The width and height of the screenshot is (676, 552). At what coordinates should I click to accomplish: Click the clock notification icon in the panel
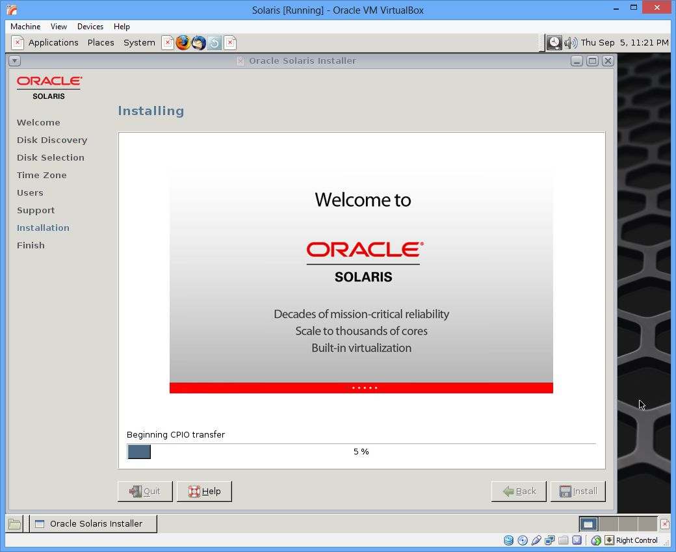coord(554,42)
